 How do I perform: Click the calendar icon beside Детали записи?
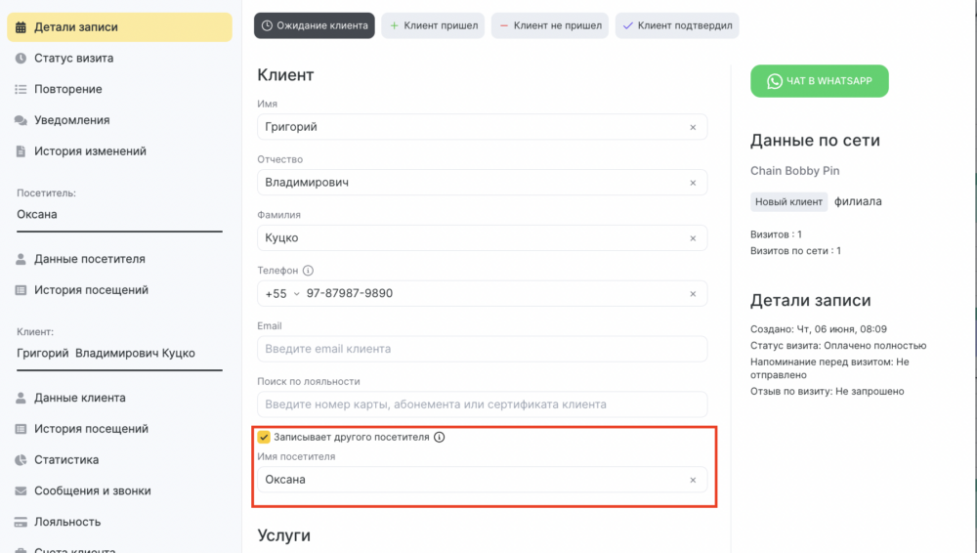click(x=21, y=27)
